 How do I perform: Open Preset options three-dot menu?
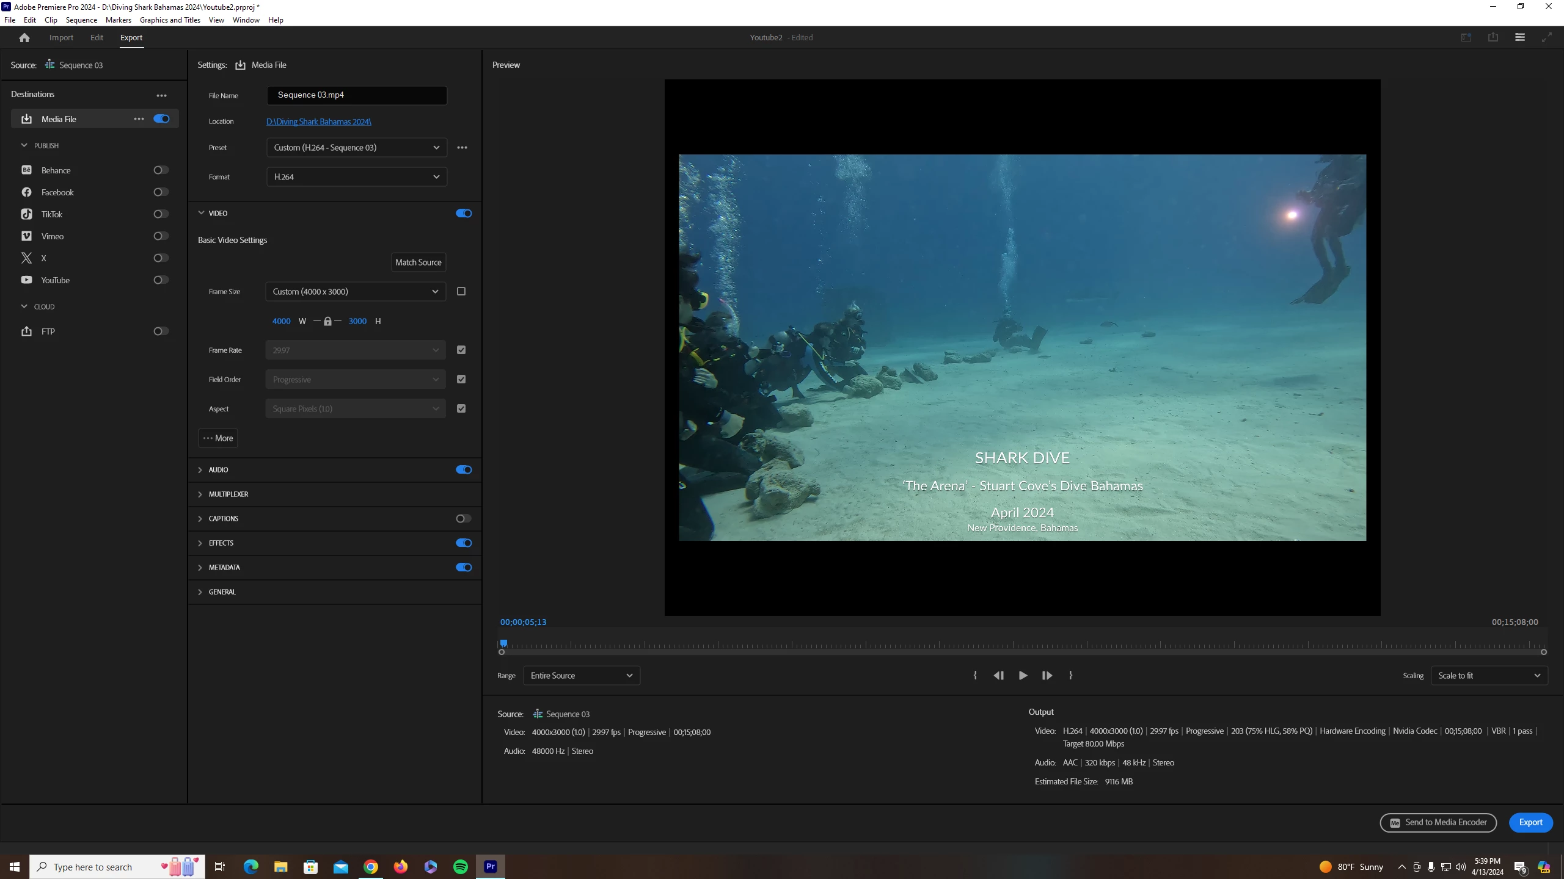[x=462, y=148]
